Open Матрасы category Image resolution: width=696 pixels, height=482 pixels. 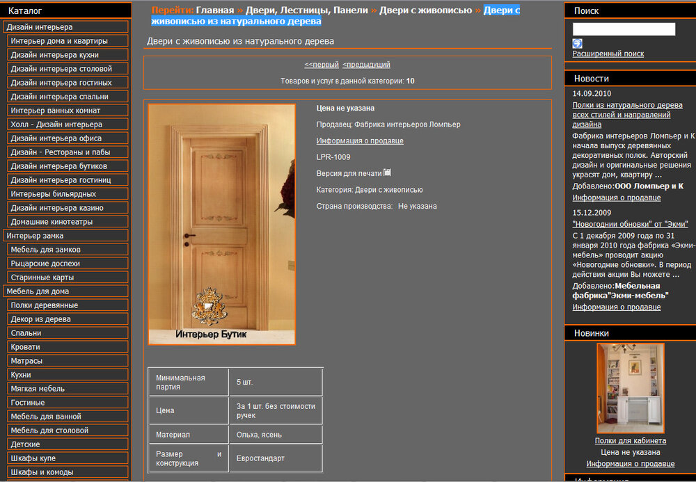[x=68, y=360]
